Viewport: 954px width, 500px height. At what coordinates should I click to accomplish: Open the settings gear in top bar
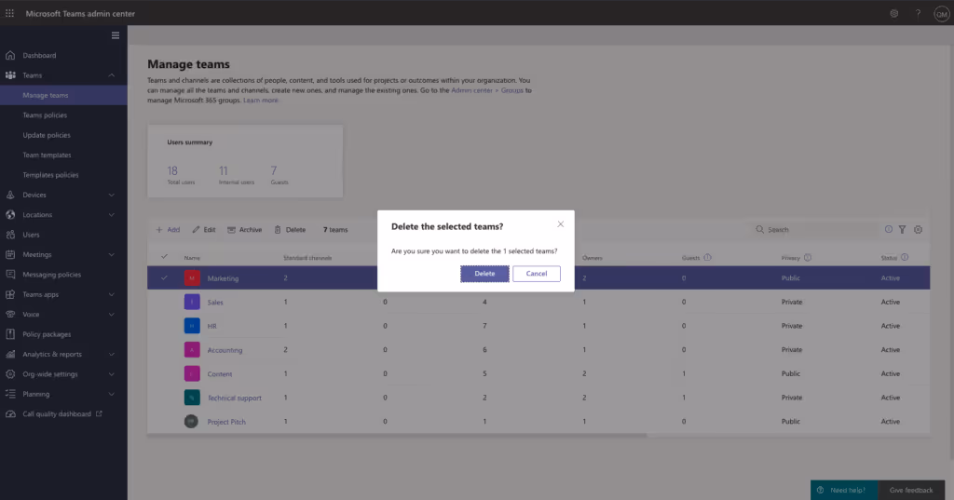coord(893,13)
